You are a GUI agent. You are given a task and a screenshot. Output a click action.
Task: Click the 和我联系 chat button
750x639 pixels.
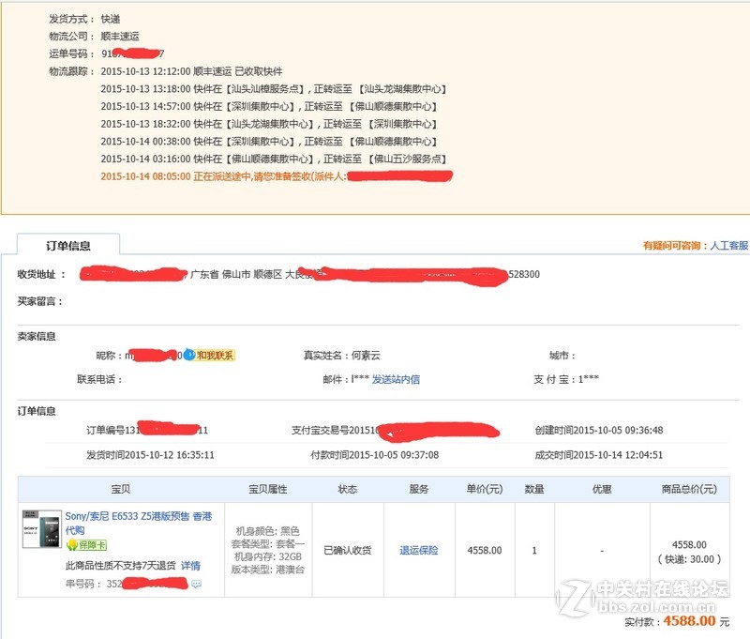pyautogui.click(x=215, y=356)
